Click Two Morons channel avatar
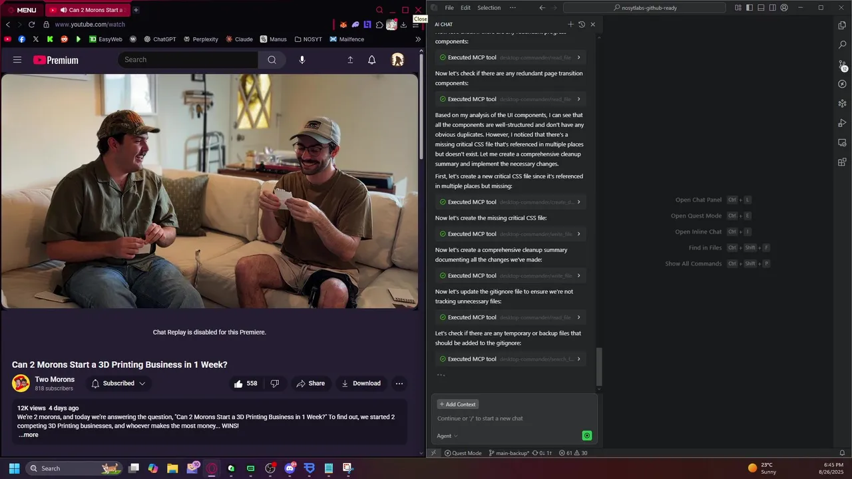Viewport: 852px width, 479px height. [21, 383]
